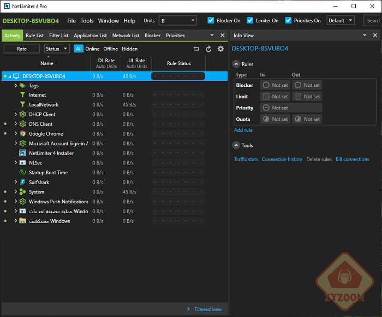Viewport: 382px width, 317px height.
Task: Expand the Surfshark tree node
Action: (16, 182)
